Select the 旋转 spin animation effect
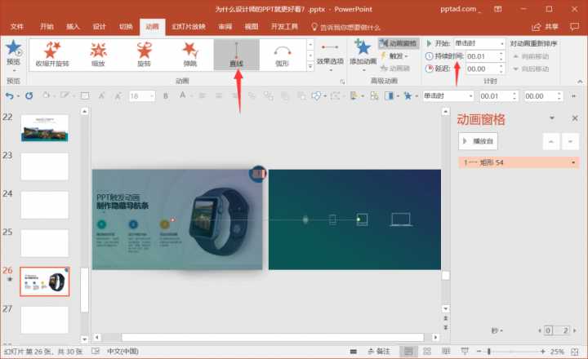 144,55
